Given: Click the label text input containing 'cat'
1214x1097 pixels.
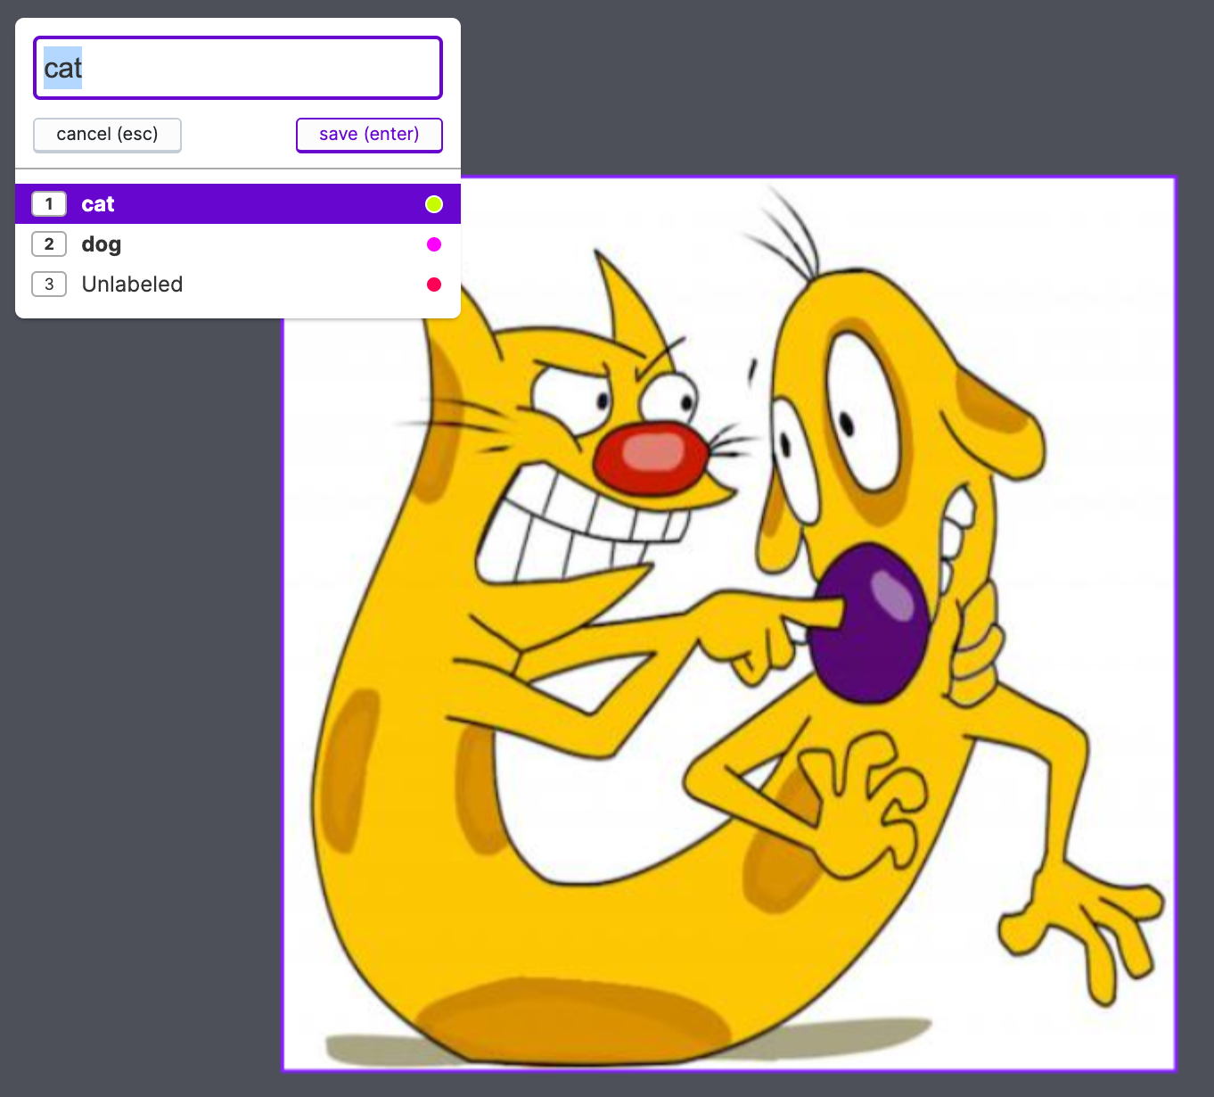Looking at the screenshot, I should pyautogui.click(x=238, y=68).
